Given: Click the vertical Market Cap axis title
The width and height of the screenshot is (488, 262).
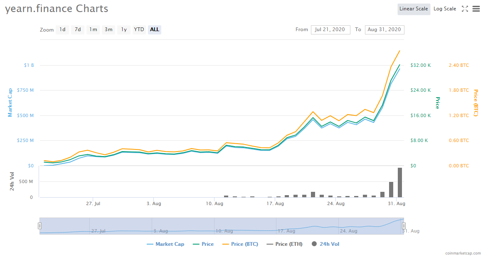Looking at the screenshot, I should coord(10,103).
